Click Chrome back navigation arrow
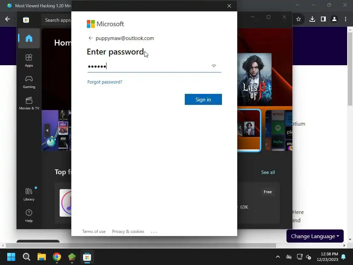The height and width of the screenshot is (265, 353). 8,19
